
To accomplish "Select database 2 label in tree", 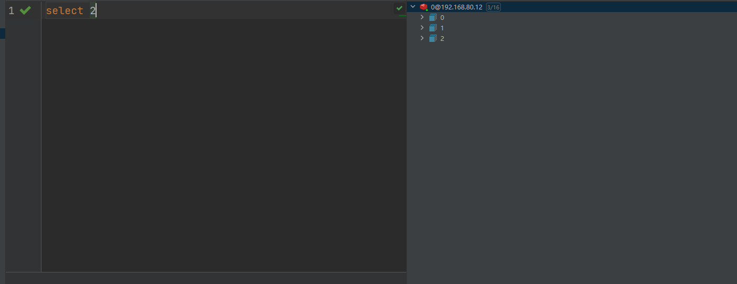I will [x=442, y=39].
